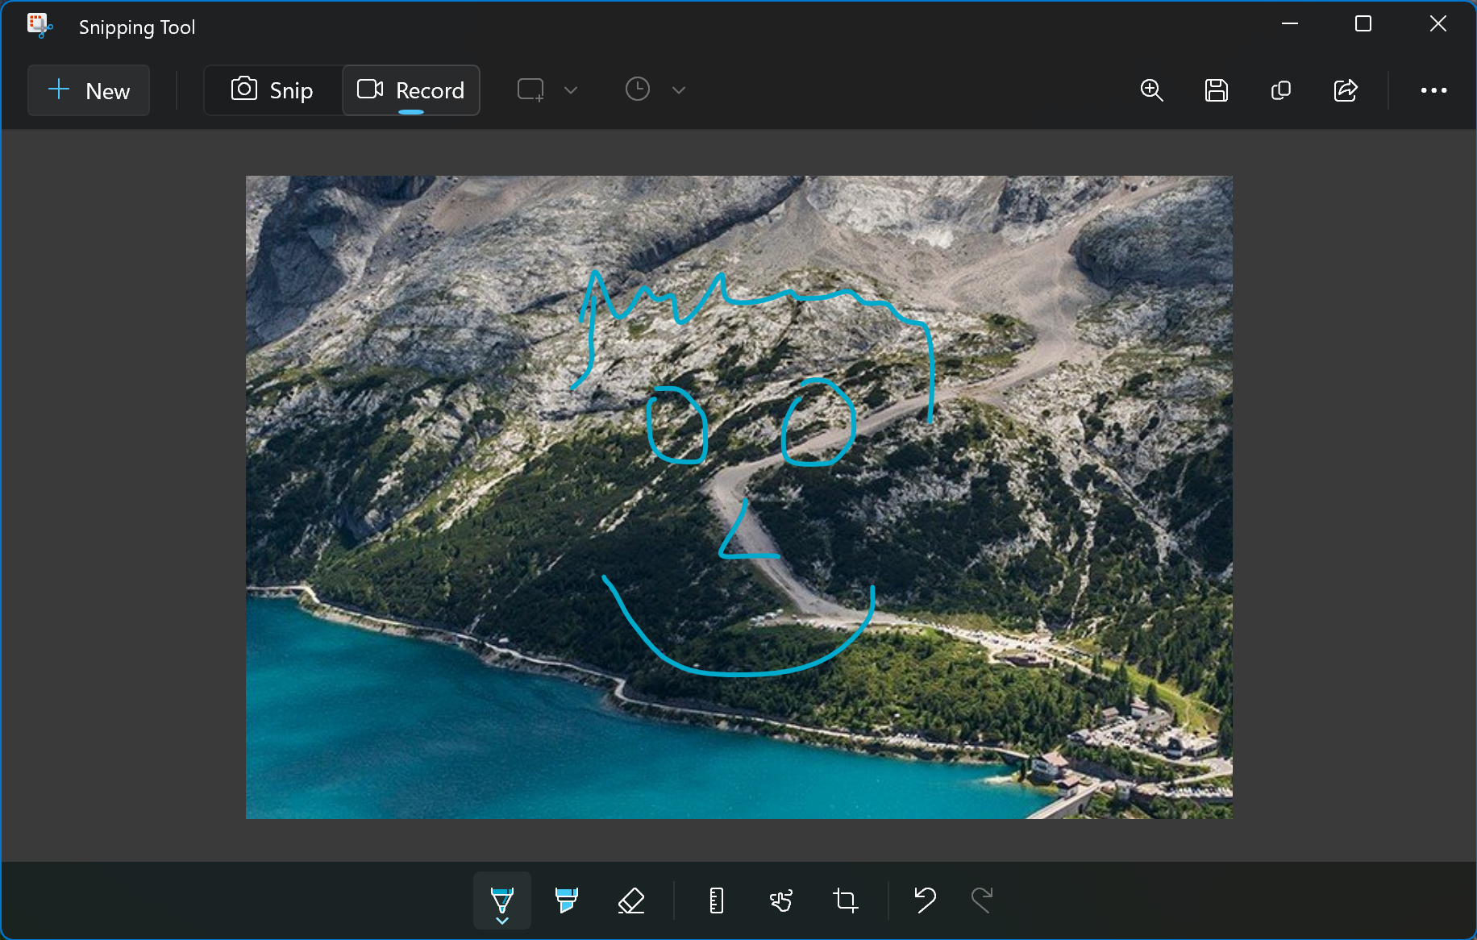Toggle the Ruler tool
Screen dimensions: 1477x940
point(716,899)
